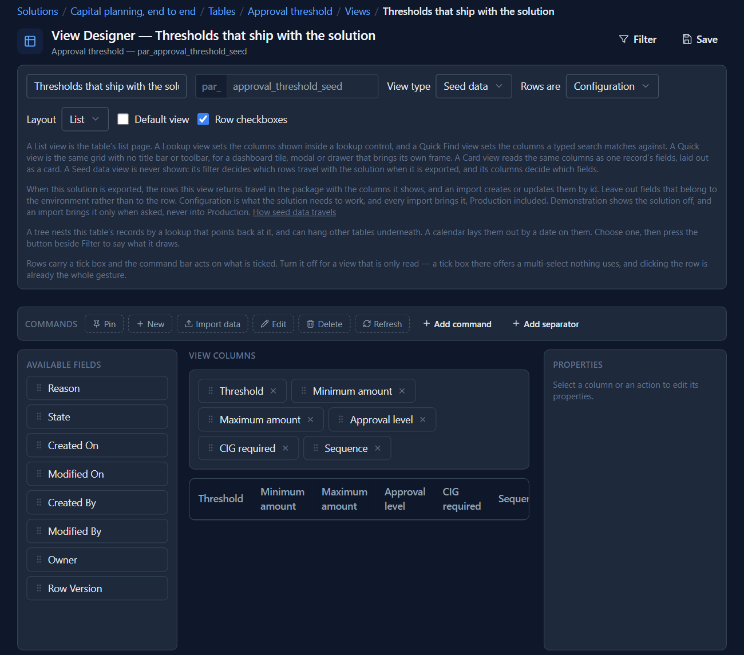The width and height of the screenshot is (744, 655).
Task: Click Add separator
Action: pos(546,324)
